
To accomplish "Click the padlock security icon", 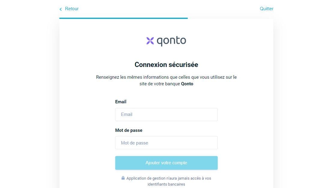I will pos(123,178).
